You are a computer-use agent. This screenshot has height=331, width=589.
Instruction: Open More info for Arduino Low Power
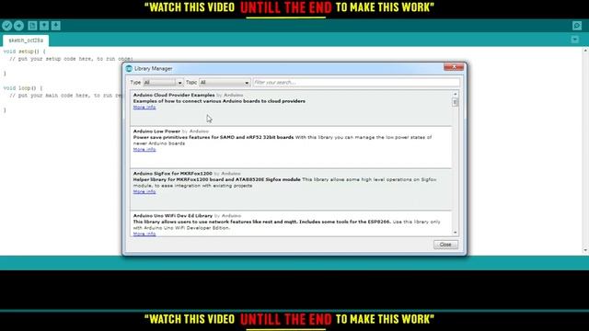(x=144, y=149)
